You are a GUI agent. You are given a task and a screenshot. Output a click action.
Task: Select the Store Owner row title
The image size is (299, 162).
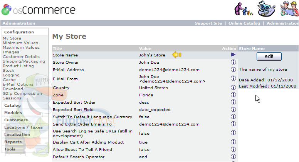[x=66, y=62]
